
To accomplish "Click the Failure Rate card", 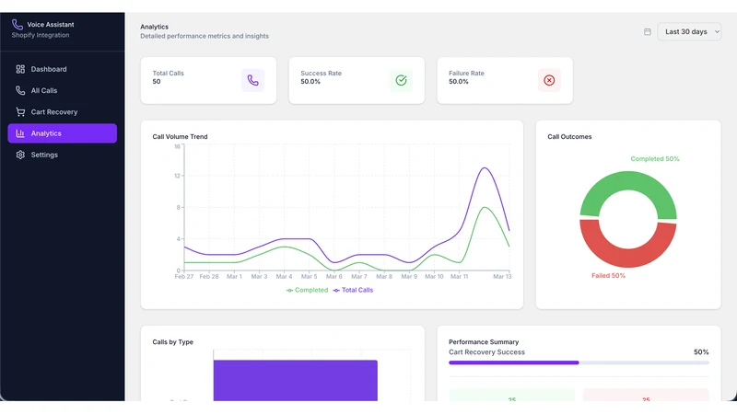I will point(505,80).
